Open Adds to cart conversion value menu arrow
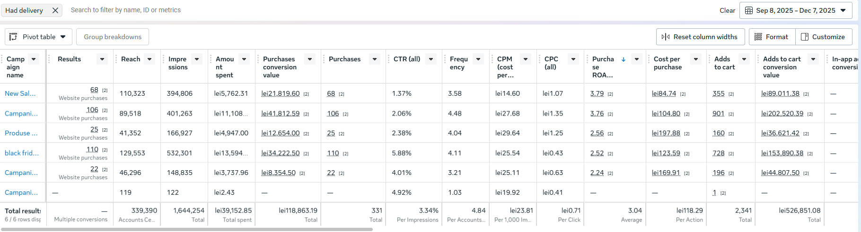Viewport: 861px width, 232px height. point(813,59)
